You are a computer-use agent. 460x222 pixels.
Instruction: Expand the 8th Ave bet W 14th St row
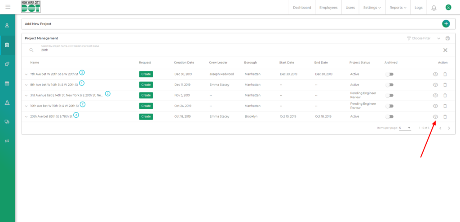[27, 85]
